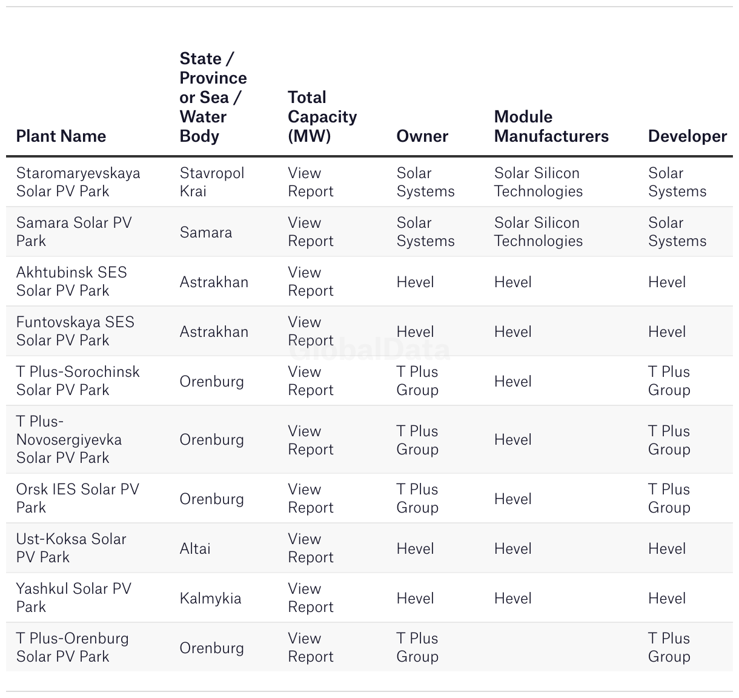Click Astrakhan in the Akhtubinsk SES row
This screenshot has height=698, width=739.
point(214,282)
